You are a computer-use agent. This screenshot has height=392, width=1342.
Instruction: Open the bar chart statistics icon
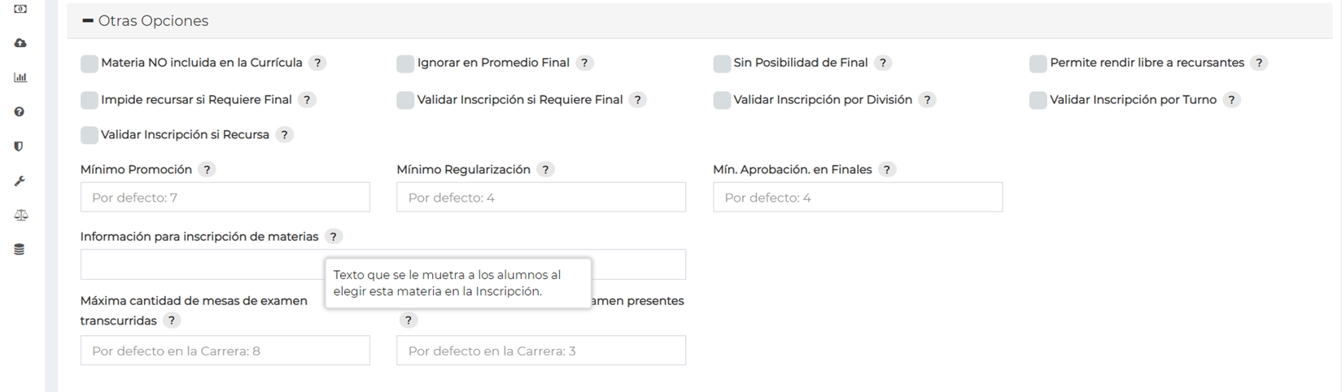(20, 77)
